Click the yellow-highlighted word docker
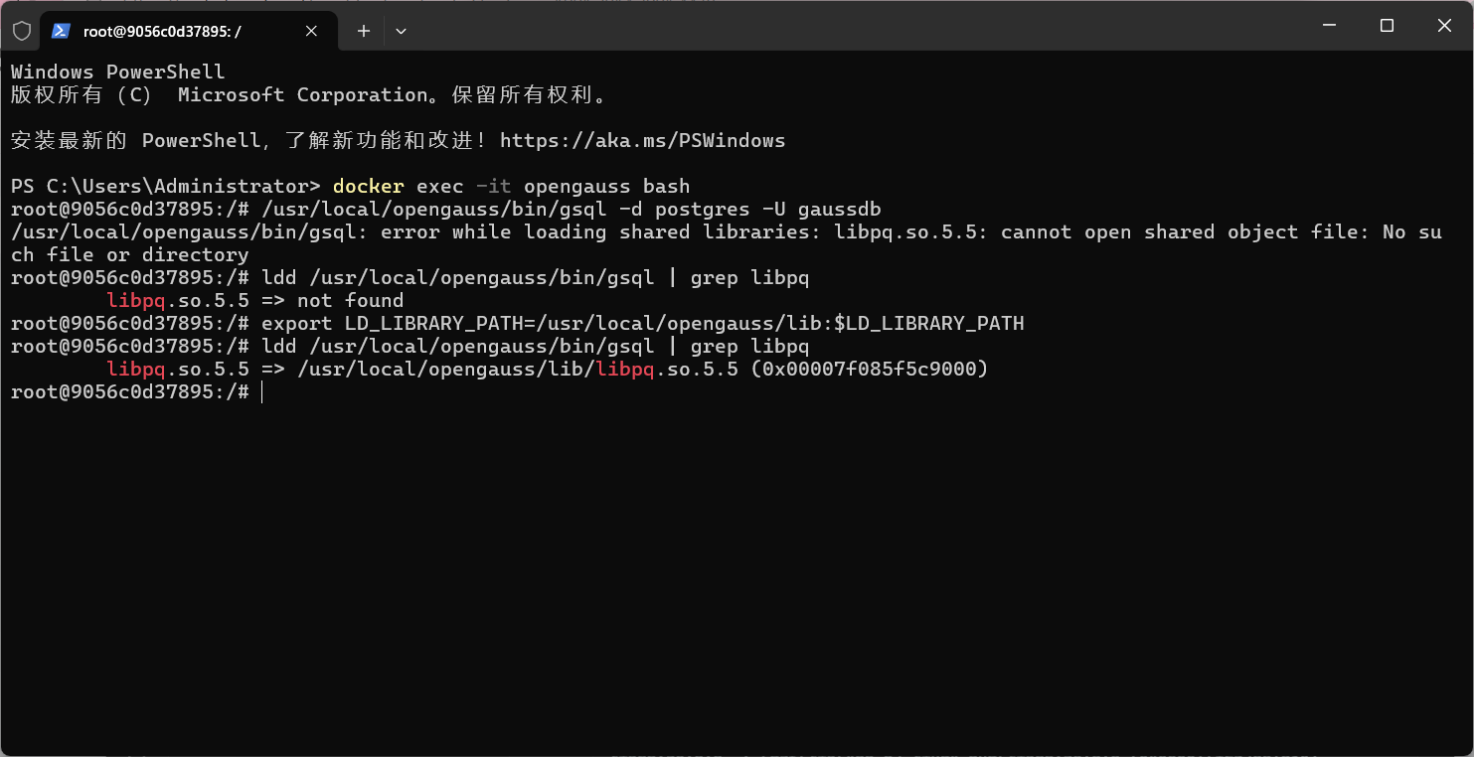This screenshot has width=1474, height=757. pos(368,186)
